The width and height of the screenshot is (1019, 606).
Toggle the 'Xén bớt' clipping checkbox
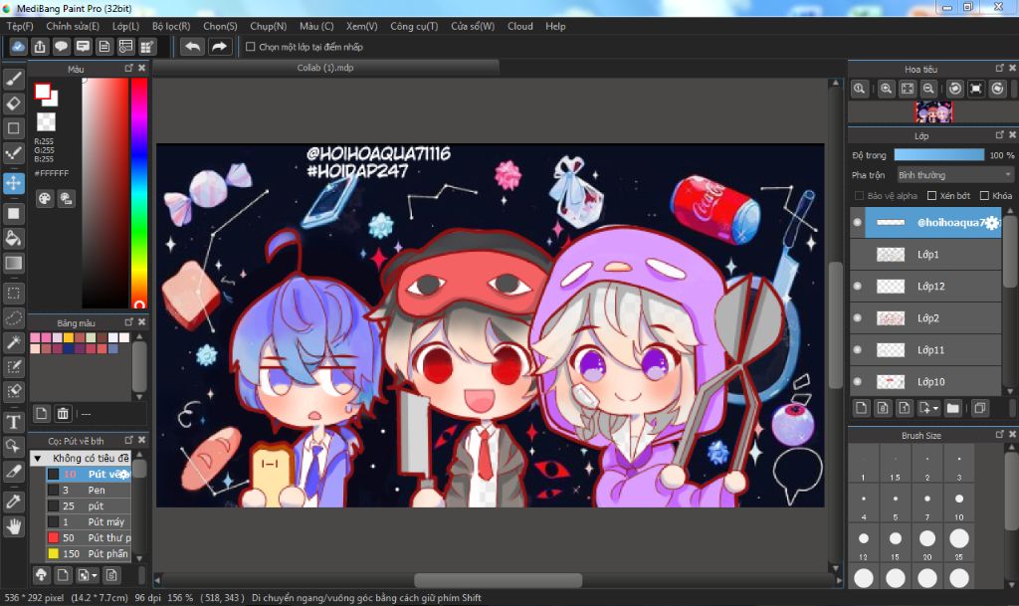click(931, 195)
